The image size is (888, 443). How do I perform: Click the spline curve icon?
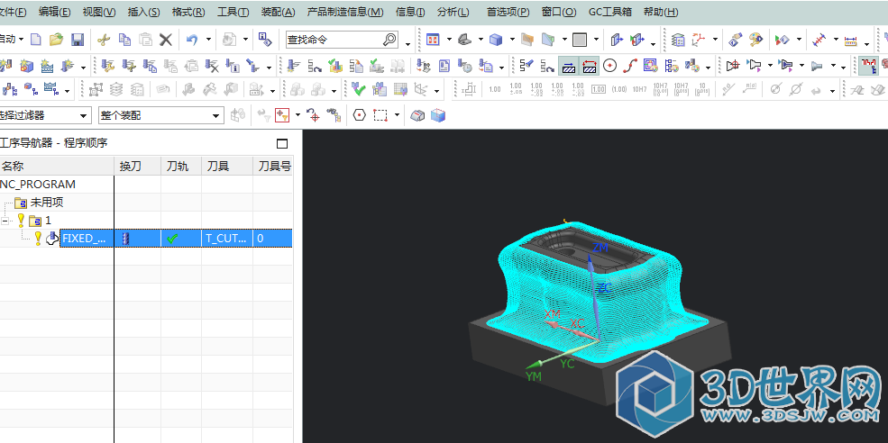(630, 67)
